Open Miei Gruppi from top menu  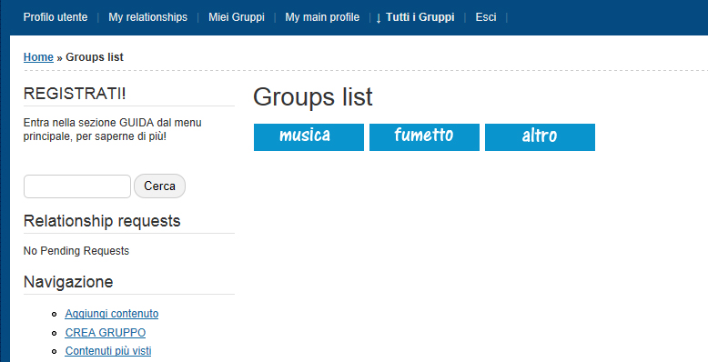pyautogui.click(x=236, y=17)
